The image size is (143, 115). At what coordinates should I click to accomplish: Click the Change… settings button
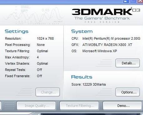[48, 92]
